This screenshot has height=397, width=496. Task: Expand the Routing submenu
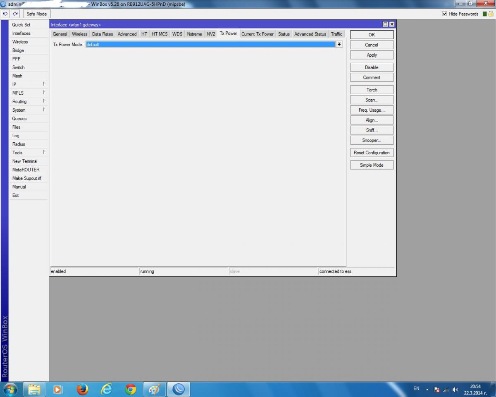coord(28,101)
